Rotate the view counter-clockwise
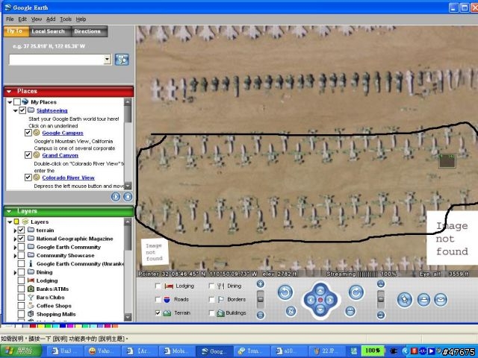 pyautogui.click(x=285, y=292)
